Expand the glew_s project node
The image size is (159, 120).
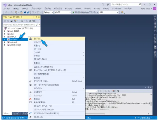[5, 37]
